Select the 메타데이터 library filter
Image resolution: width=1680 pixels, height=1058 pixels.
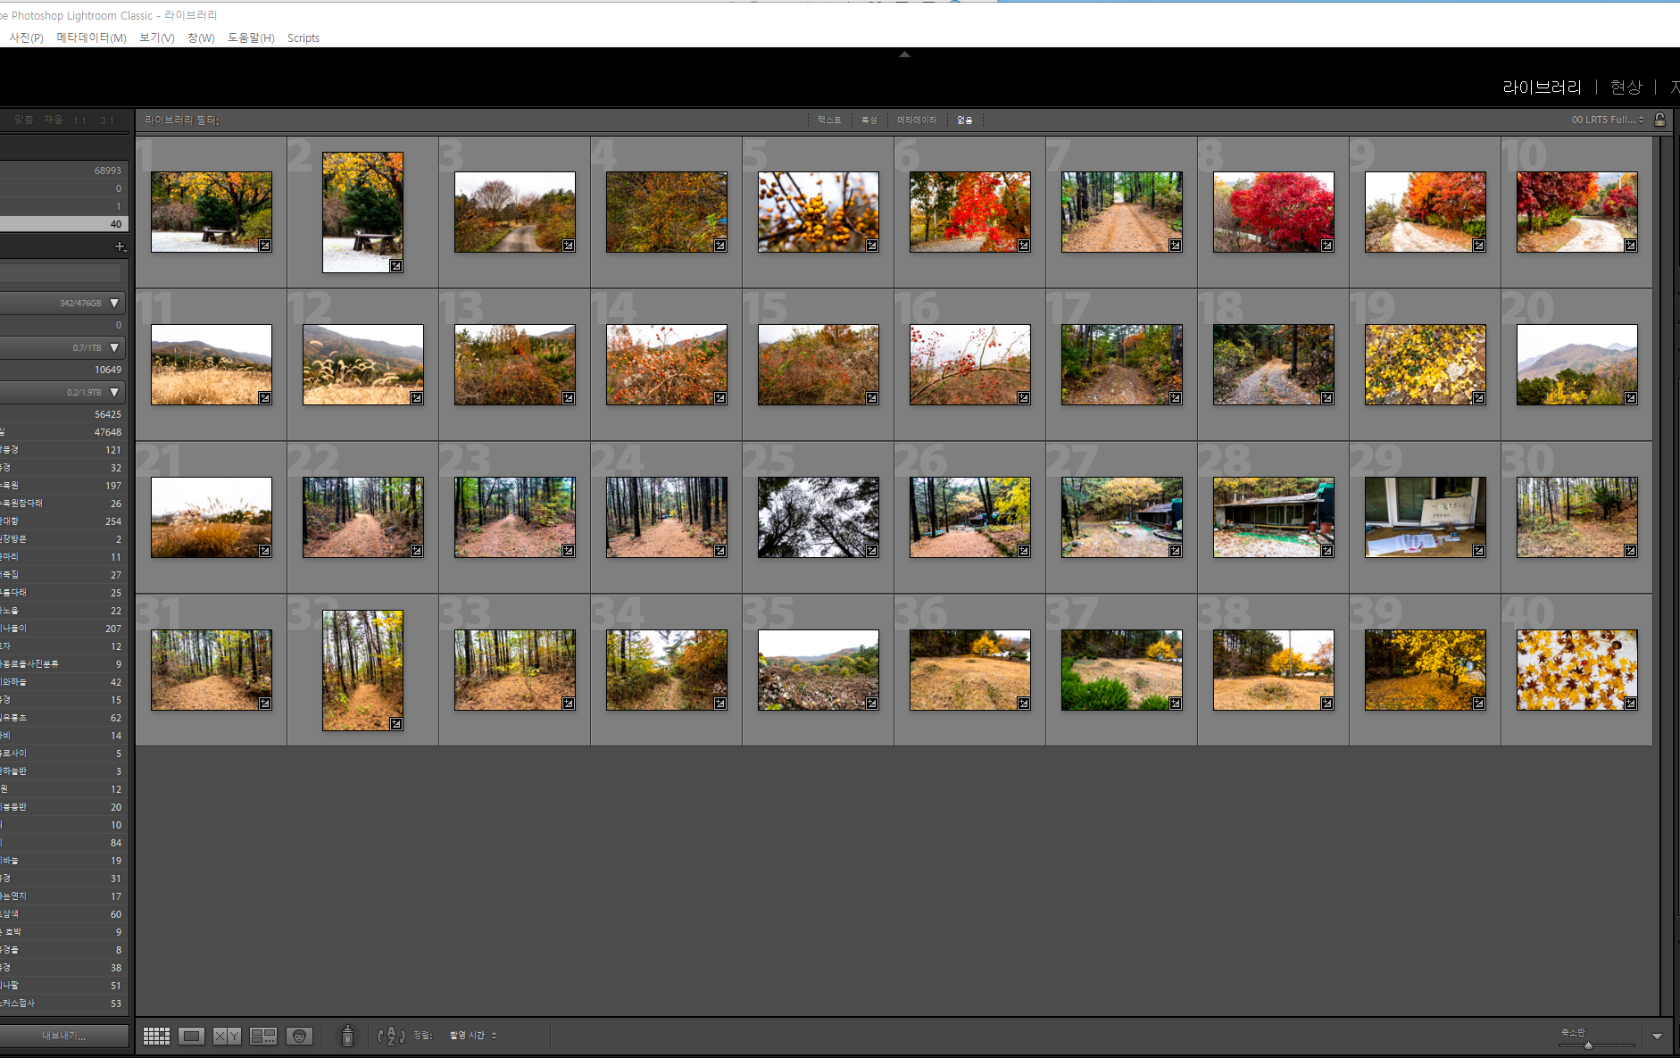tap(917, 120)
